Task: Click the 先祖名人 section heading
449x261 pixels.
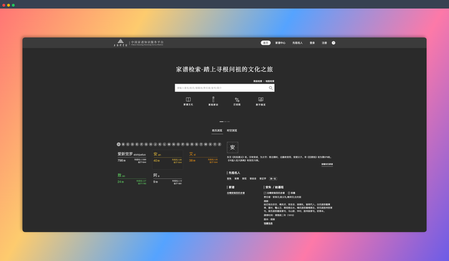Action: click(x=234, y=173)
